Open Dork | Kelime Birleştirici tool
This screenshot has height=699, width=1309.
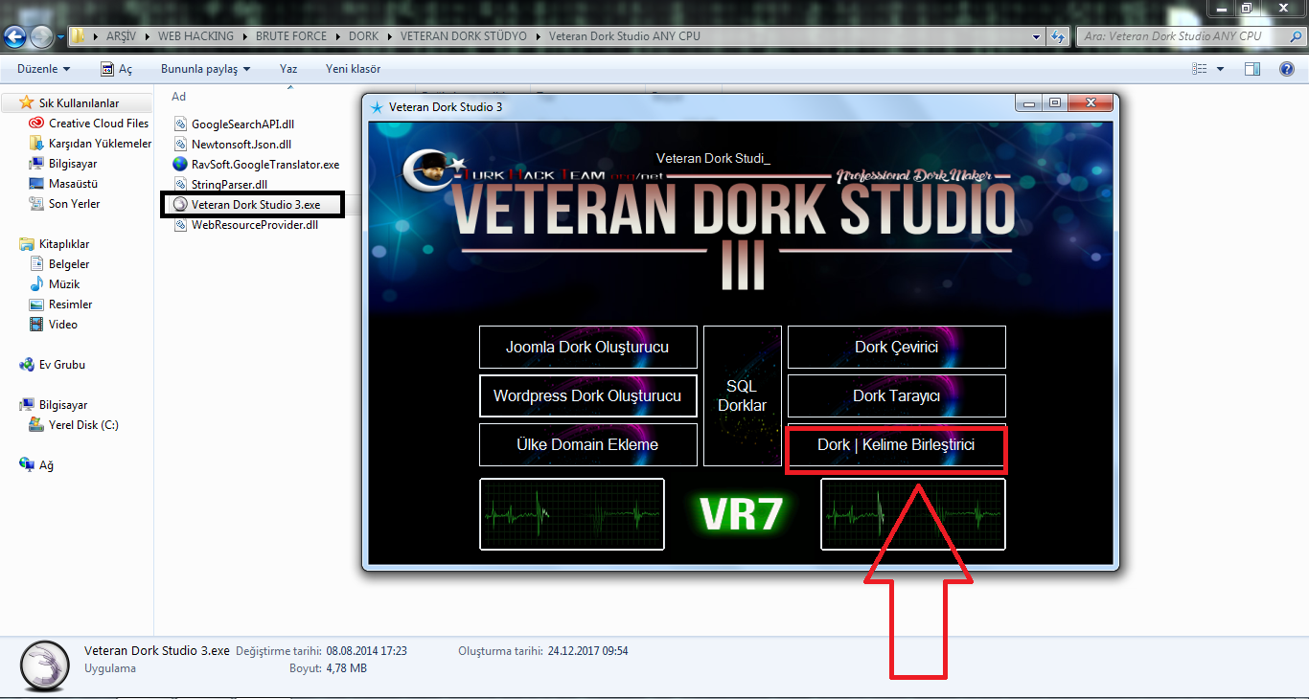pyautogui.click(x=897, y=446)
